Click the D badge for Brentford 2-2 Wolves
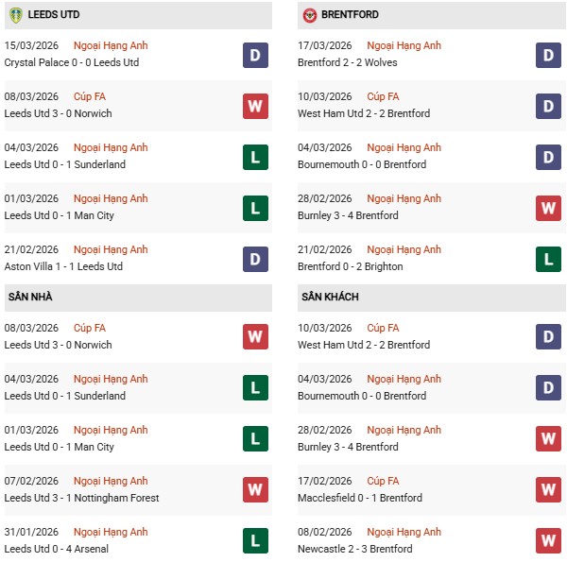The image size is (567, 562). pyautogui.click(x=549, y=55)
